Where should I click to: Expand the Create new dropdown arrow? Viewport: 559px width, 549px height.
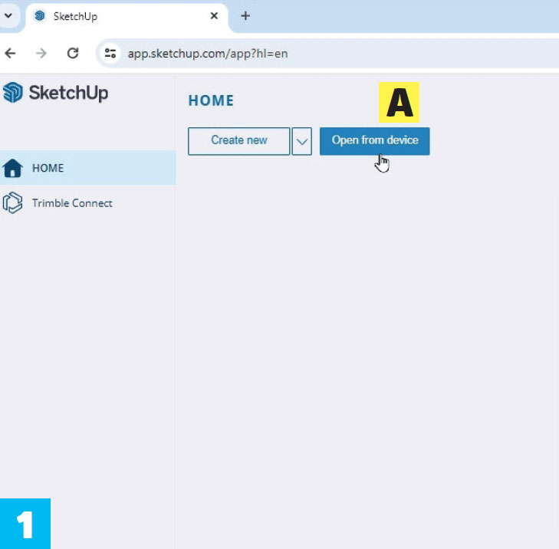point(302,141)
